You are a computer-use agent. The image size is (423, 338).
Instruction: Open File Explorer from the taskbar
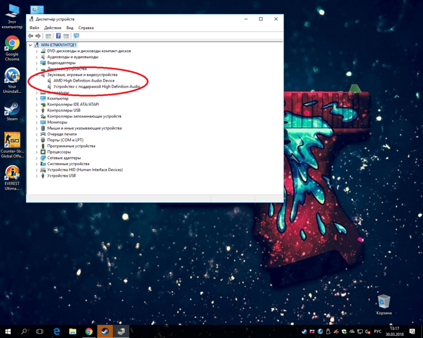[x=72, y=331]
